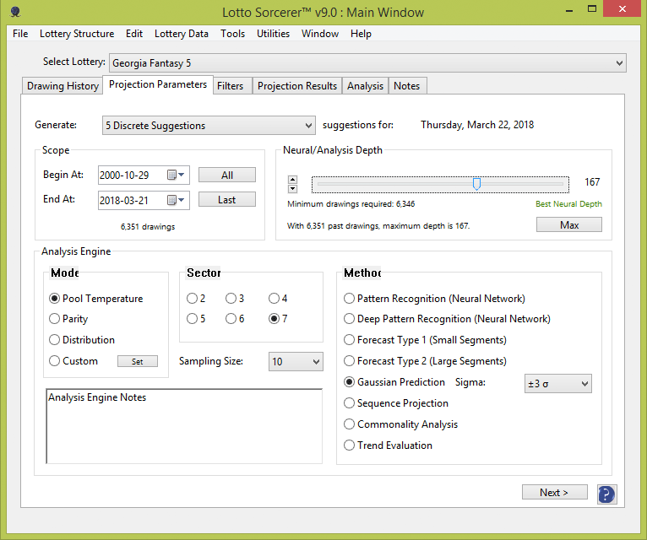Viewport: 647px width, 540px height.
Task: Switch to the Projection Parameters tab
Action: (x=158, y=84)
